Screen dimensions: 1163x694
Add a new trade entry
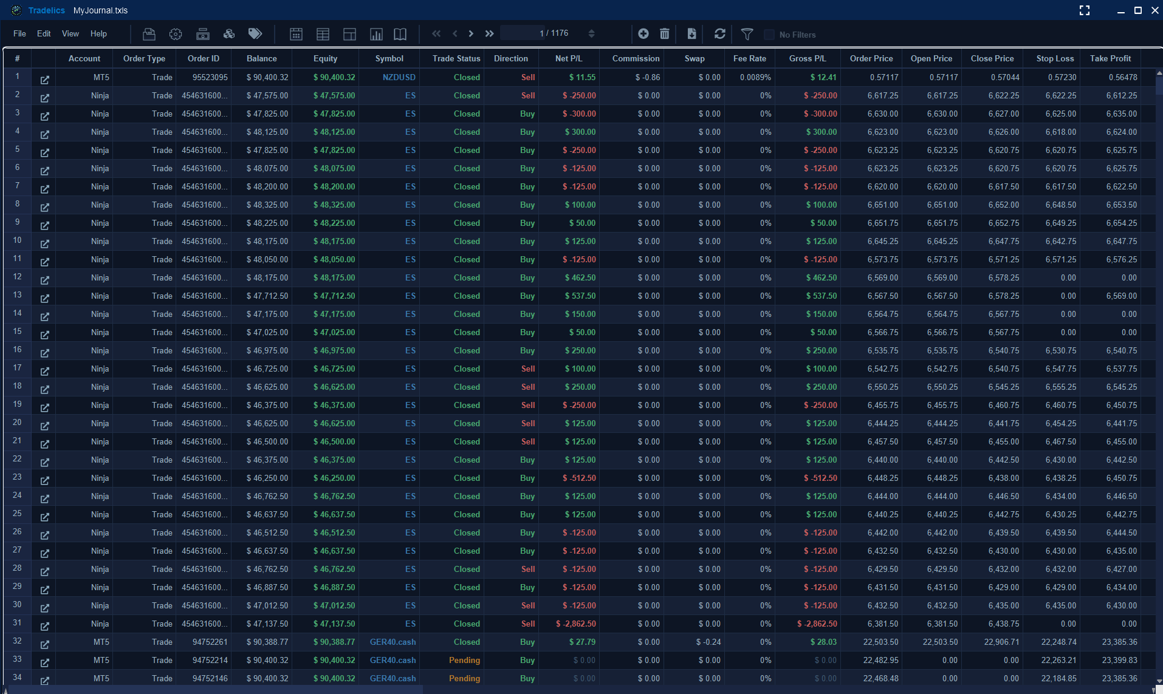click(643, 34)
